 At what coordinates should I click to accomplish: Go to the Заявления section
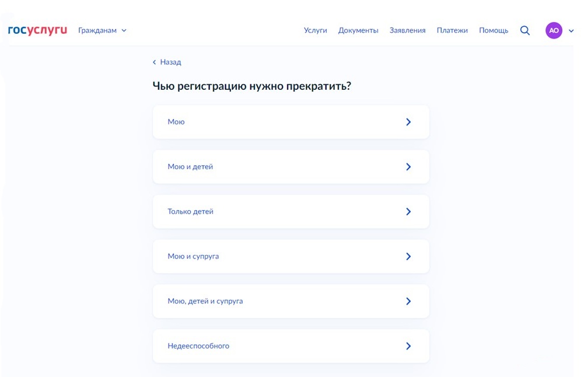(407, 30)
